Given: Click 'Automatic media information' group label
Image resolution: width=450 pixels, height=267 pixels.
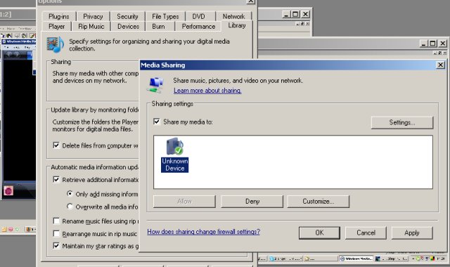Looking at the screenshot, I should tap(95, 167).
